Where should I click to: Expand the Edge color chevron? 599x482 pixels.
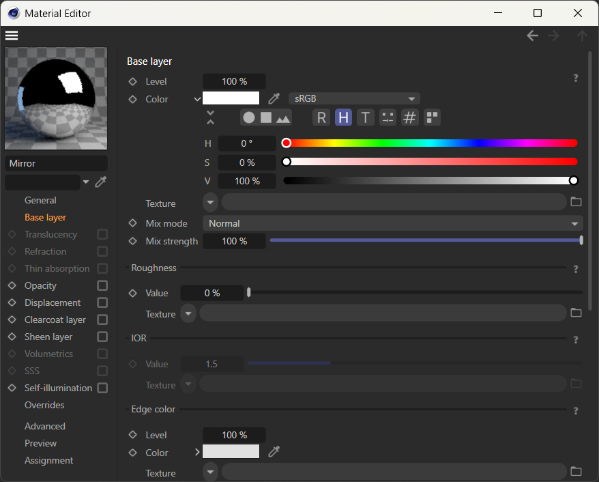[198, 452]
